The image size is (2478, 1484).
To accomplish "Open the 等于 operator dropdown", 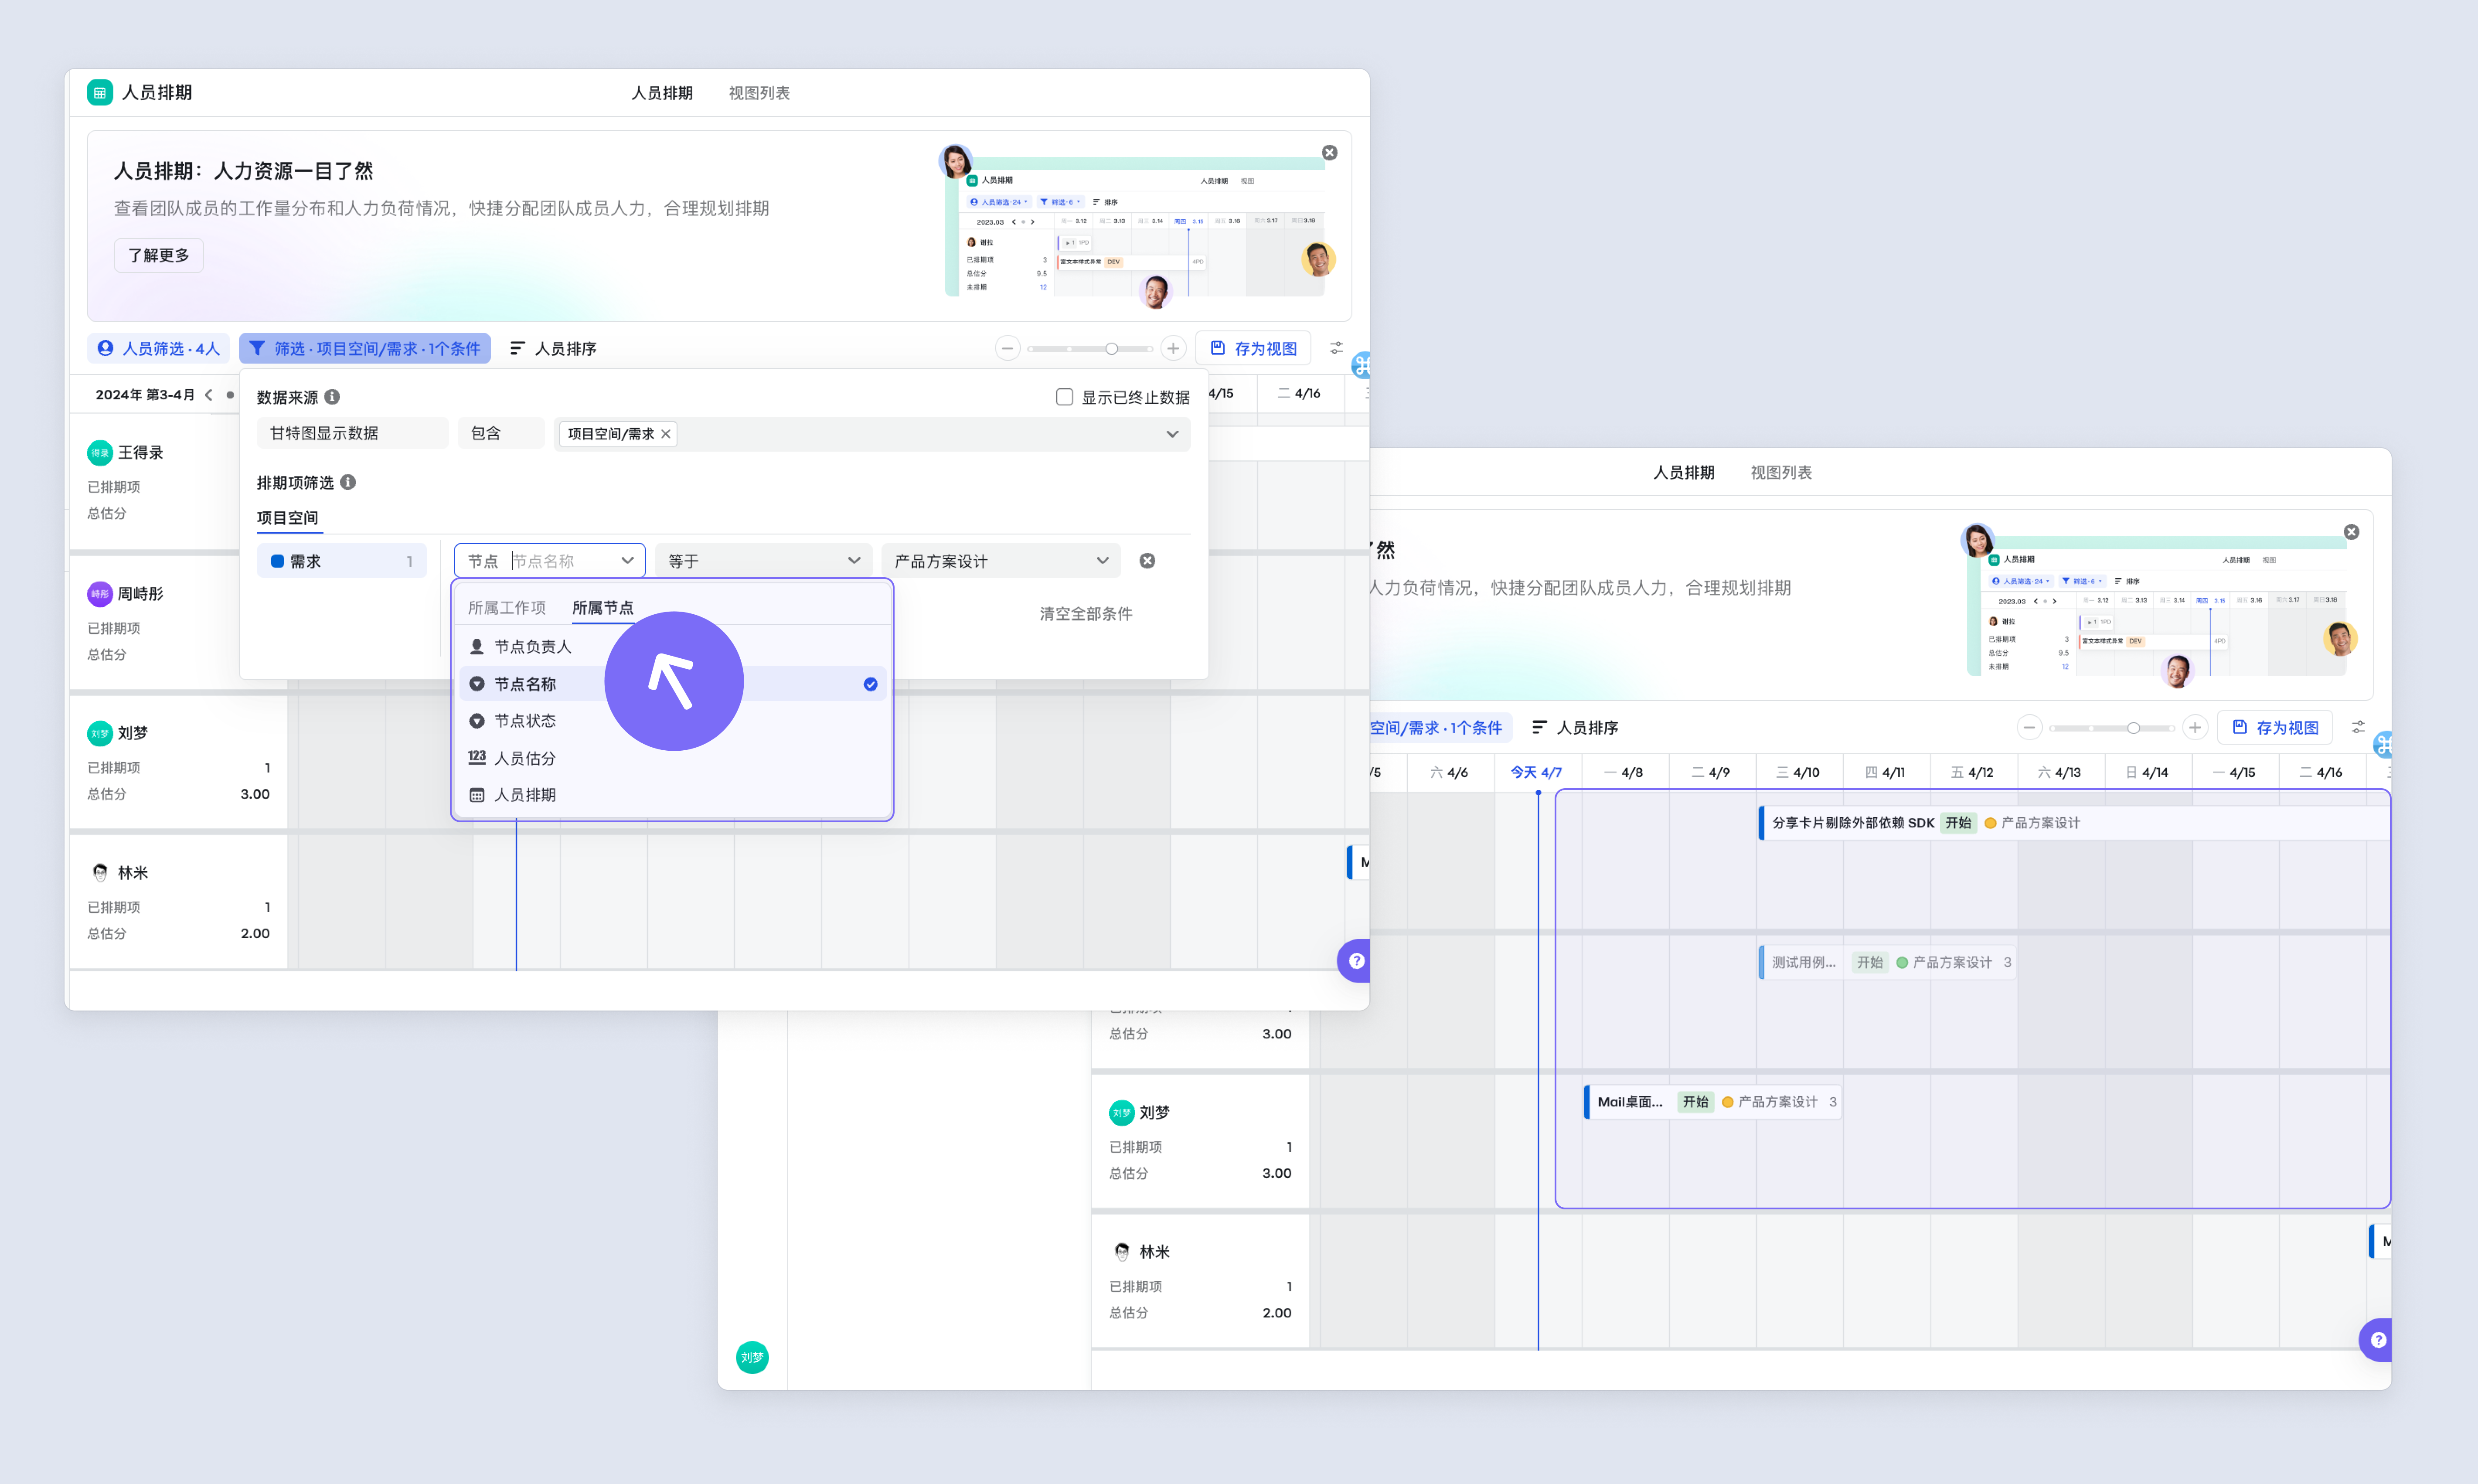I will click(764, 561).
